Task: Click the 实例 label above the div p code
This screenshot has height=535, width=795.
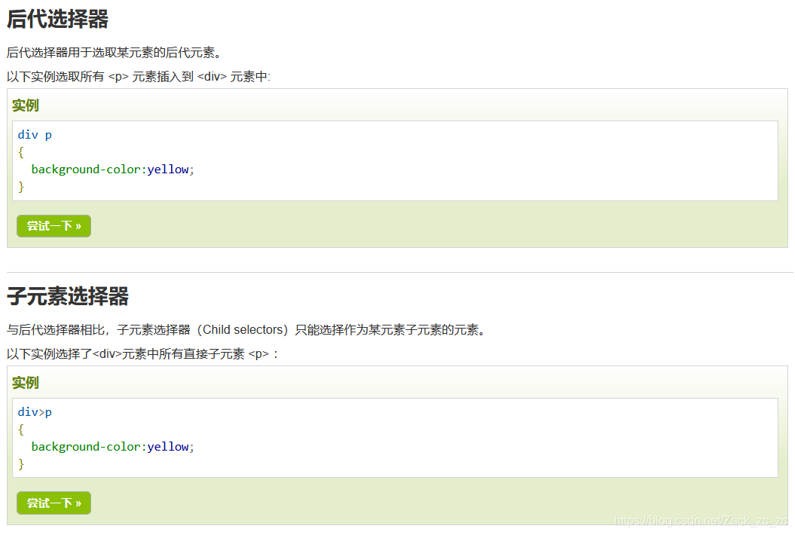Action: click(26, 105)
